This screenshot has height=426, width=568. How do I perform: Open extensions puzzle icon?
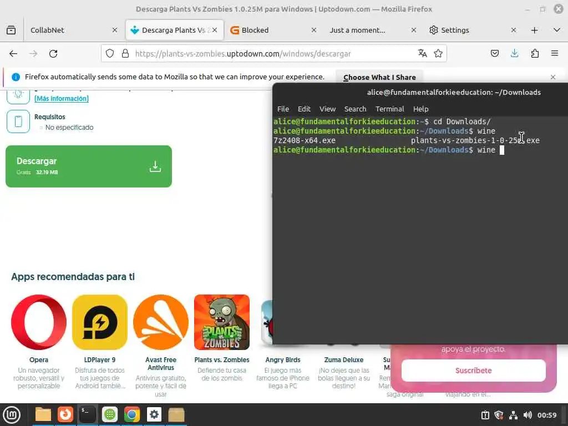coord(535,54)
